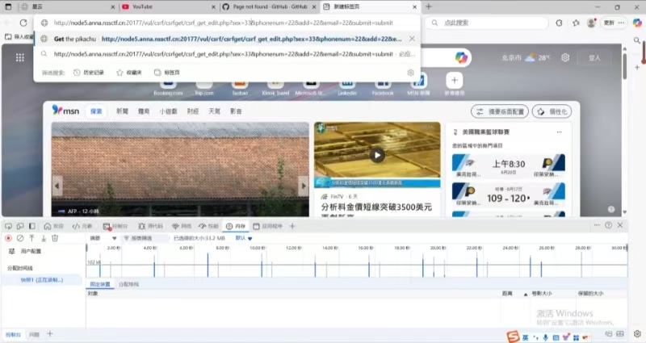Click the add shortcut plus tile
The height and width of the screenshot is (343, 646).
(x=455, y=80)
